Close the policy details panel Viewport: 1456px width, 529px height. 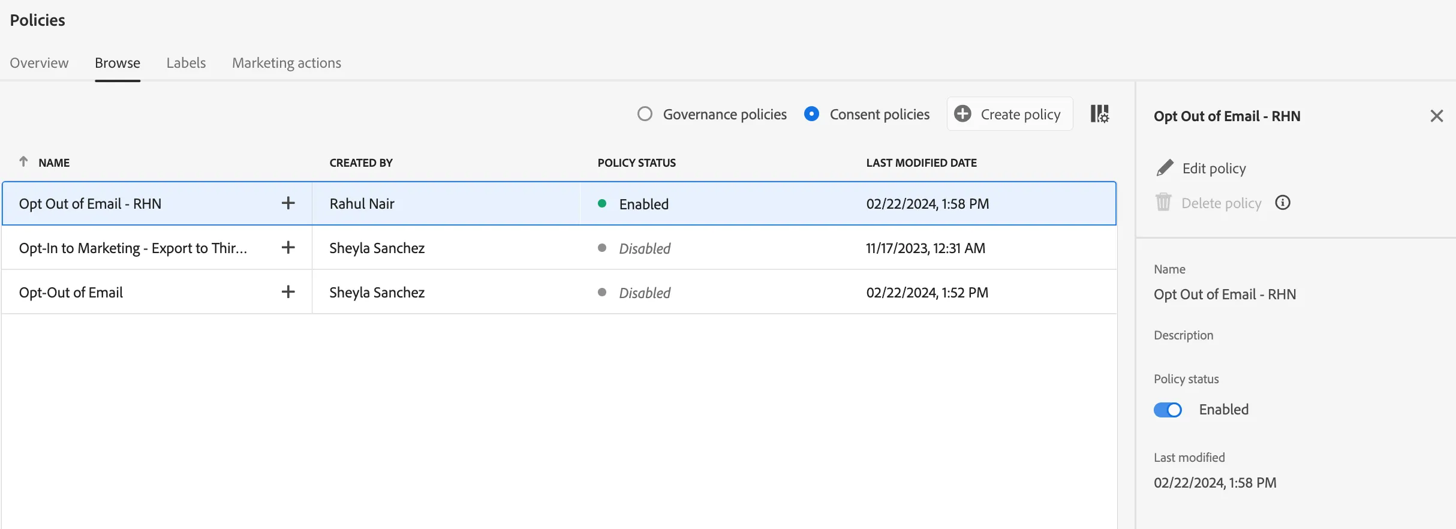[x=1437, y=116]
